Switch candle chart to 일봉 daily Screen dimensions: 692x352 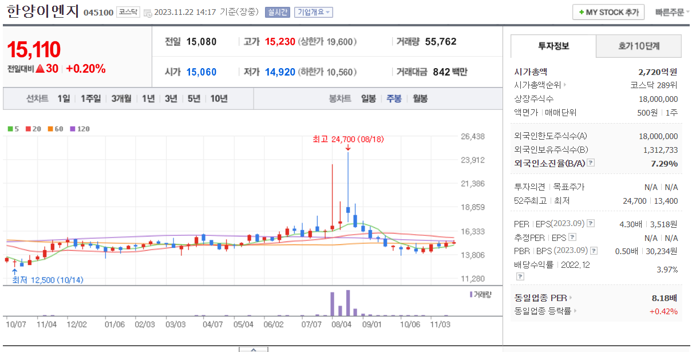tap(369, 98)
